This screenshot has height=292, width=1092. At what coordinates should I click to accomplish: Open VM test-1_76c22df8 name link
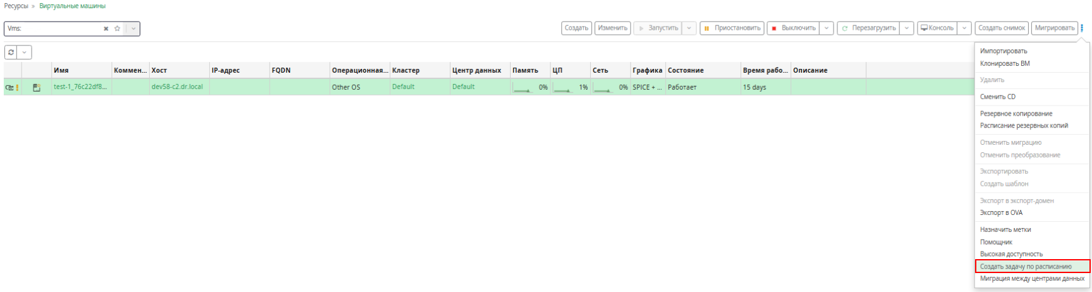tap(80, 87)
